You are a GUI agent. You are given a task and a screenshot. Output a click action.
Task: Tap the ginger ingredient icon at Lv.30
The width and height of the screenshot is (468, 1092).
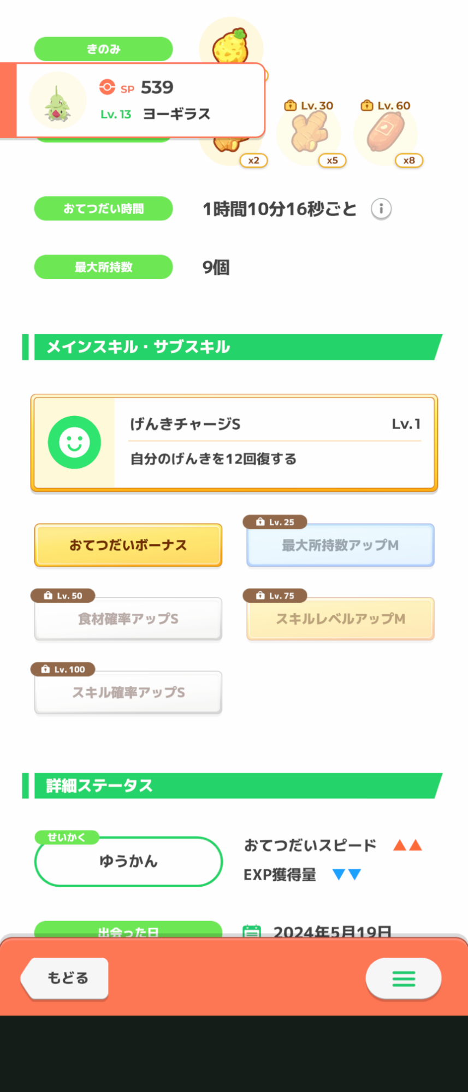(x=309, y=133)
